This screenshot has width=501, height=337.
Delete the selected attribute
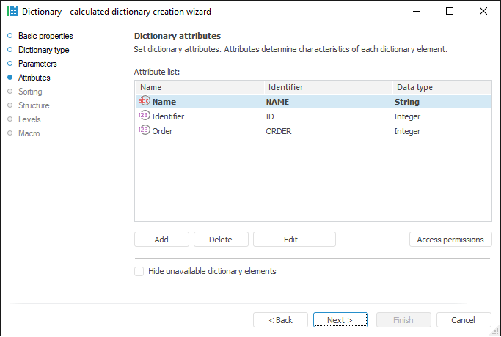pos(221,240)
